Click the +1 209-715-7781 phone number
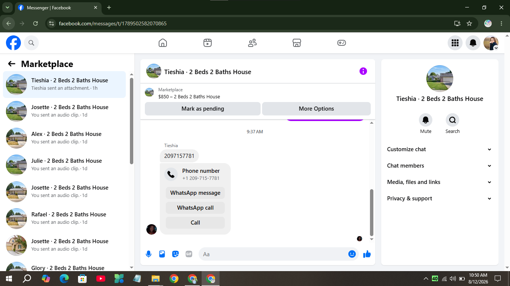The width and height of the screenshot is (510, 286). click(x=201, y=178)
